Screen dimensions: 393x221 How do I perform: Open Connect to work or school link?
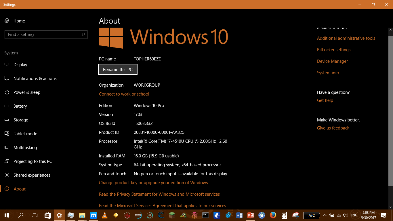click(x=124, y=94)
